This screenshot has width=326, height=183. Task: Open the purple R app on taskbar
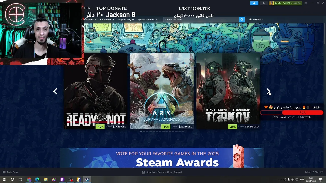pyautogui.click(x=62, y=180)
